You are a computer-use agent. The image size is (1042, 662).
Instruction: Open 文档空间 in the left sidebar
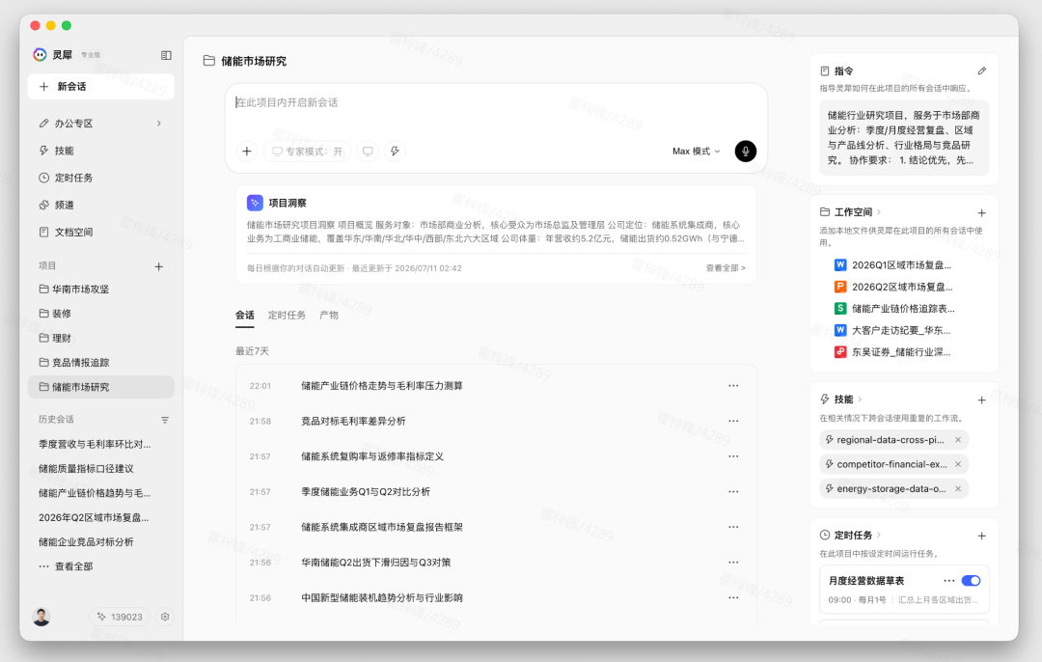pyautogui.click(x=101, y=232)
